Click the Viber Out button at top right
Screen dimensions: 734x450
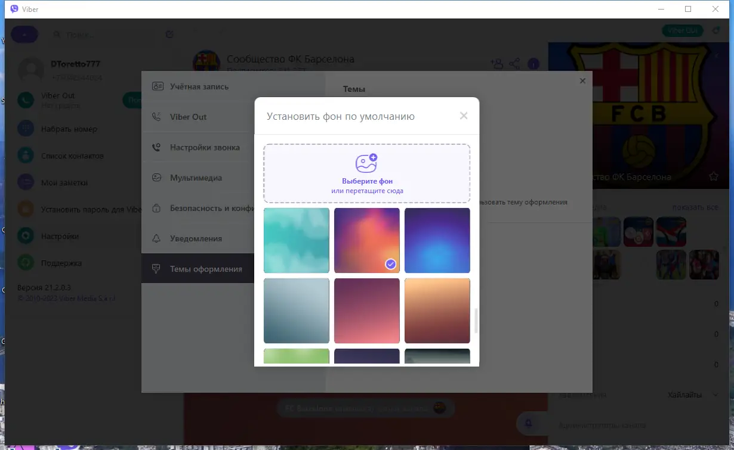[682, 30]
